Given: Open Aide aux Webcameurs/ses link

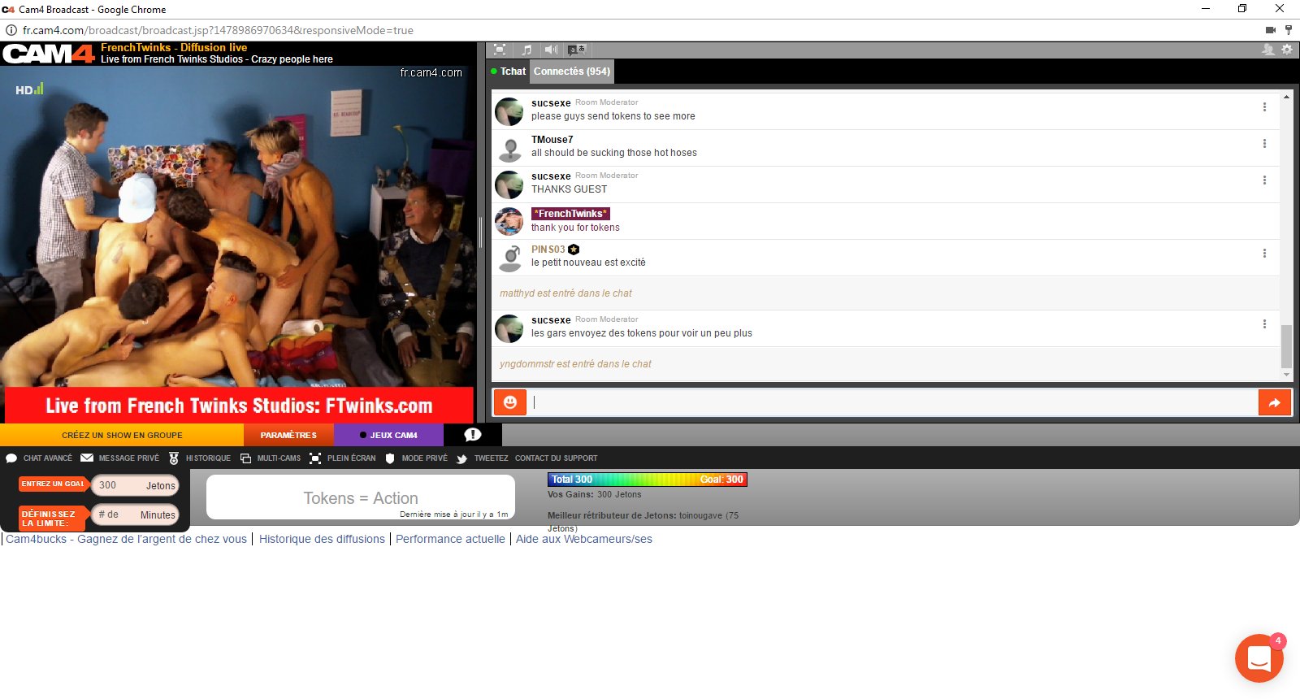Looking at the screenshot, I should (584, 539).
